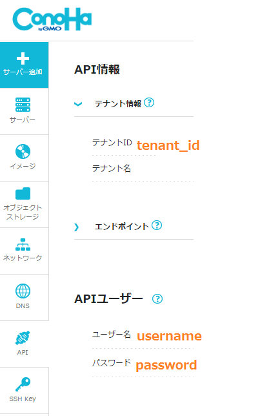Select the API plug section

(x=24, y=344)
